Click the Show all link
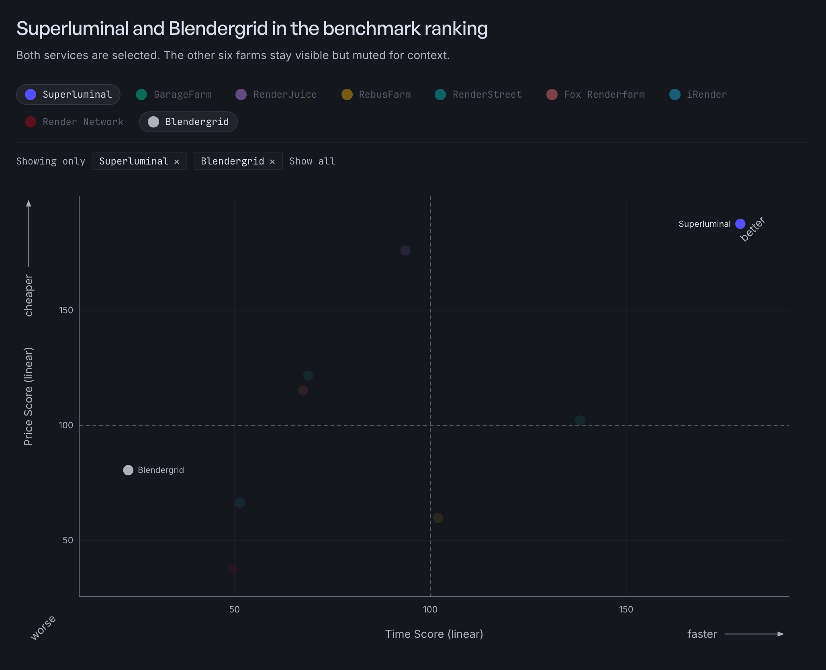This screenshot has height=670, width=826. [x=313, y=161]
